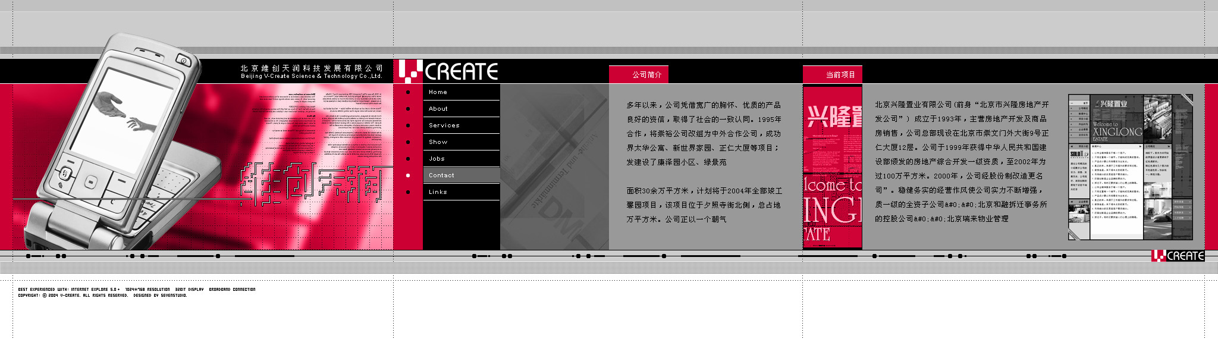
Task: Click the line starting 质一级的全资子公司
Action: coord(960,205)
